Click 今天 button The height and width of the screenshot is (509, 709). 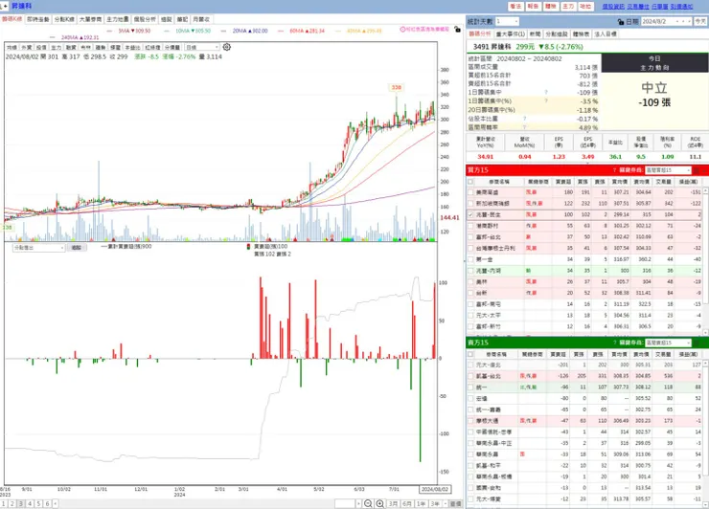(x=700, y=21)
